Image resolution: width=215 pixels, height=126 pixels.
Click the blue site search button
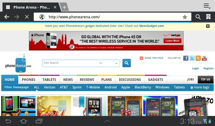coord(127,63)
